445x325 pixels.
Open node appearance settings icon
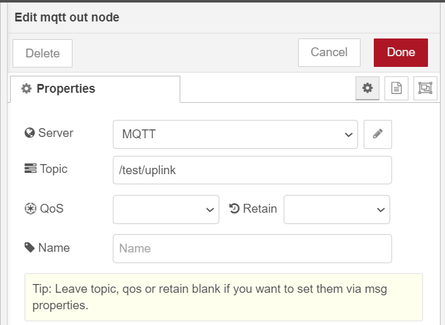(x=425, y=88)
